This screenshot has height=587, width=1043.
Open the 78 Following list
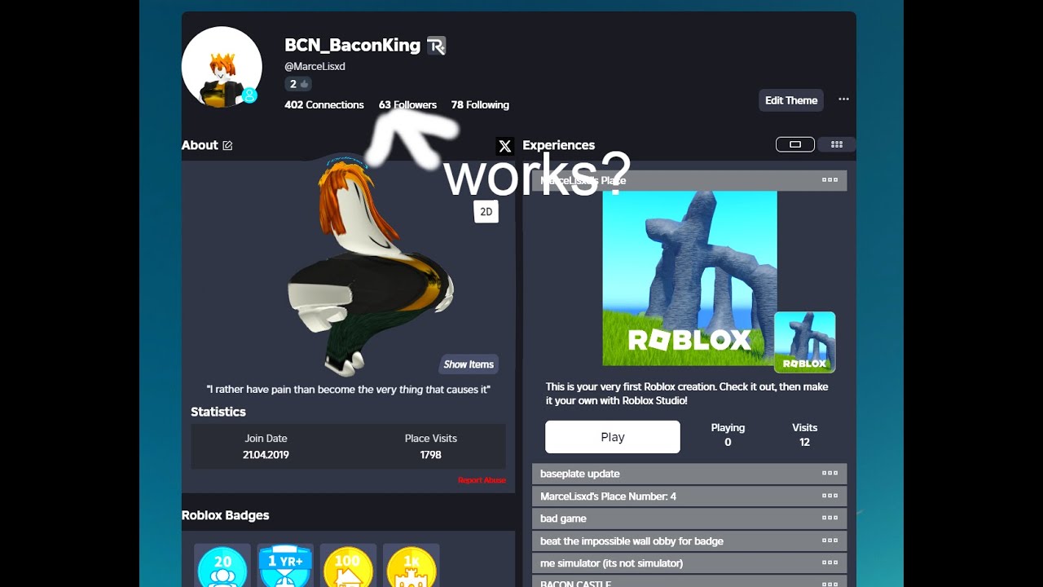pyautogui.click(x=480, y=104)
